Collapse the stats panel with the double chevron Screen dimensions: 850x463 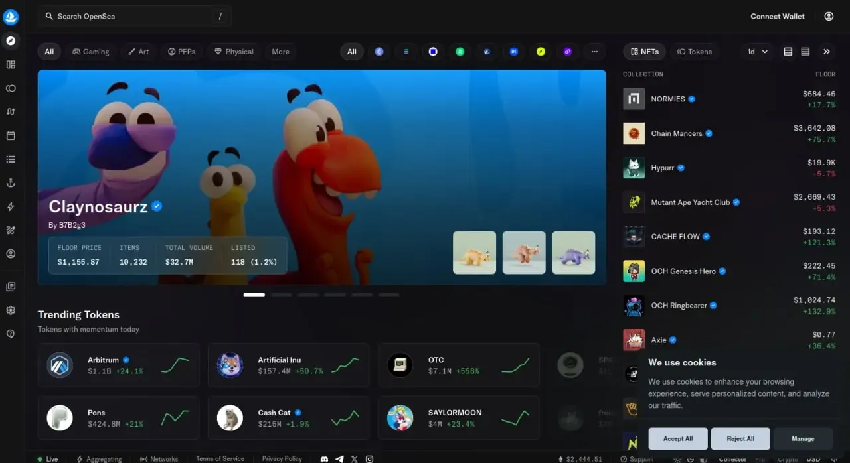[x=827, y=52]
